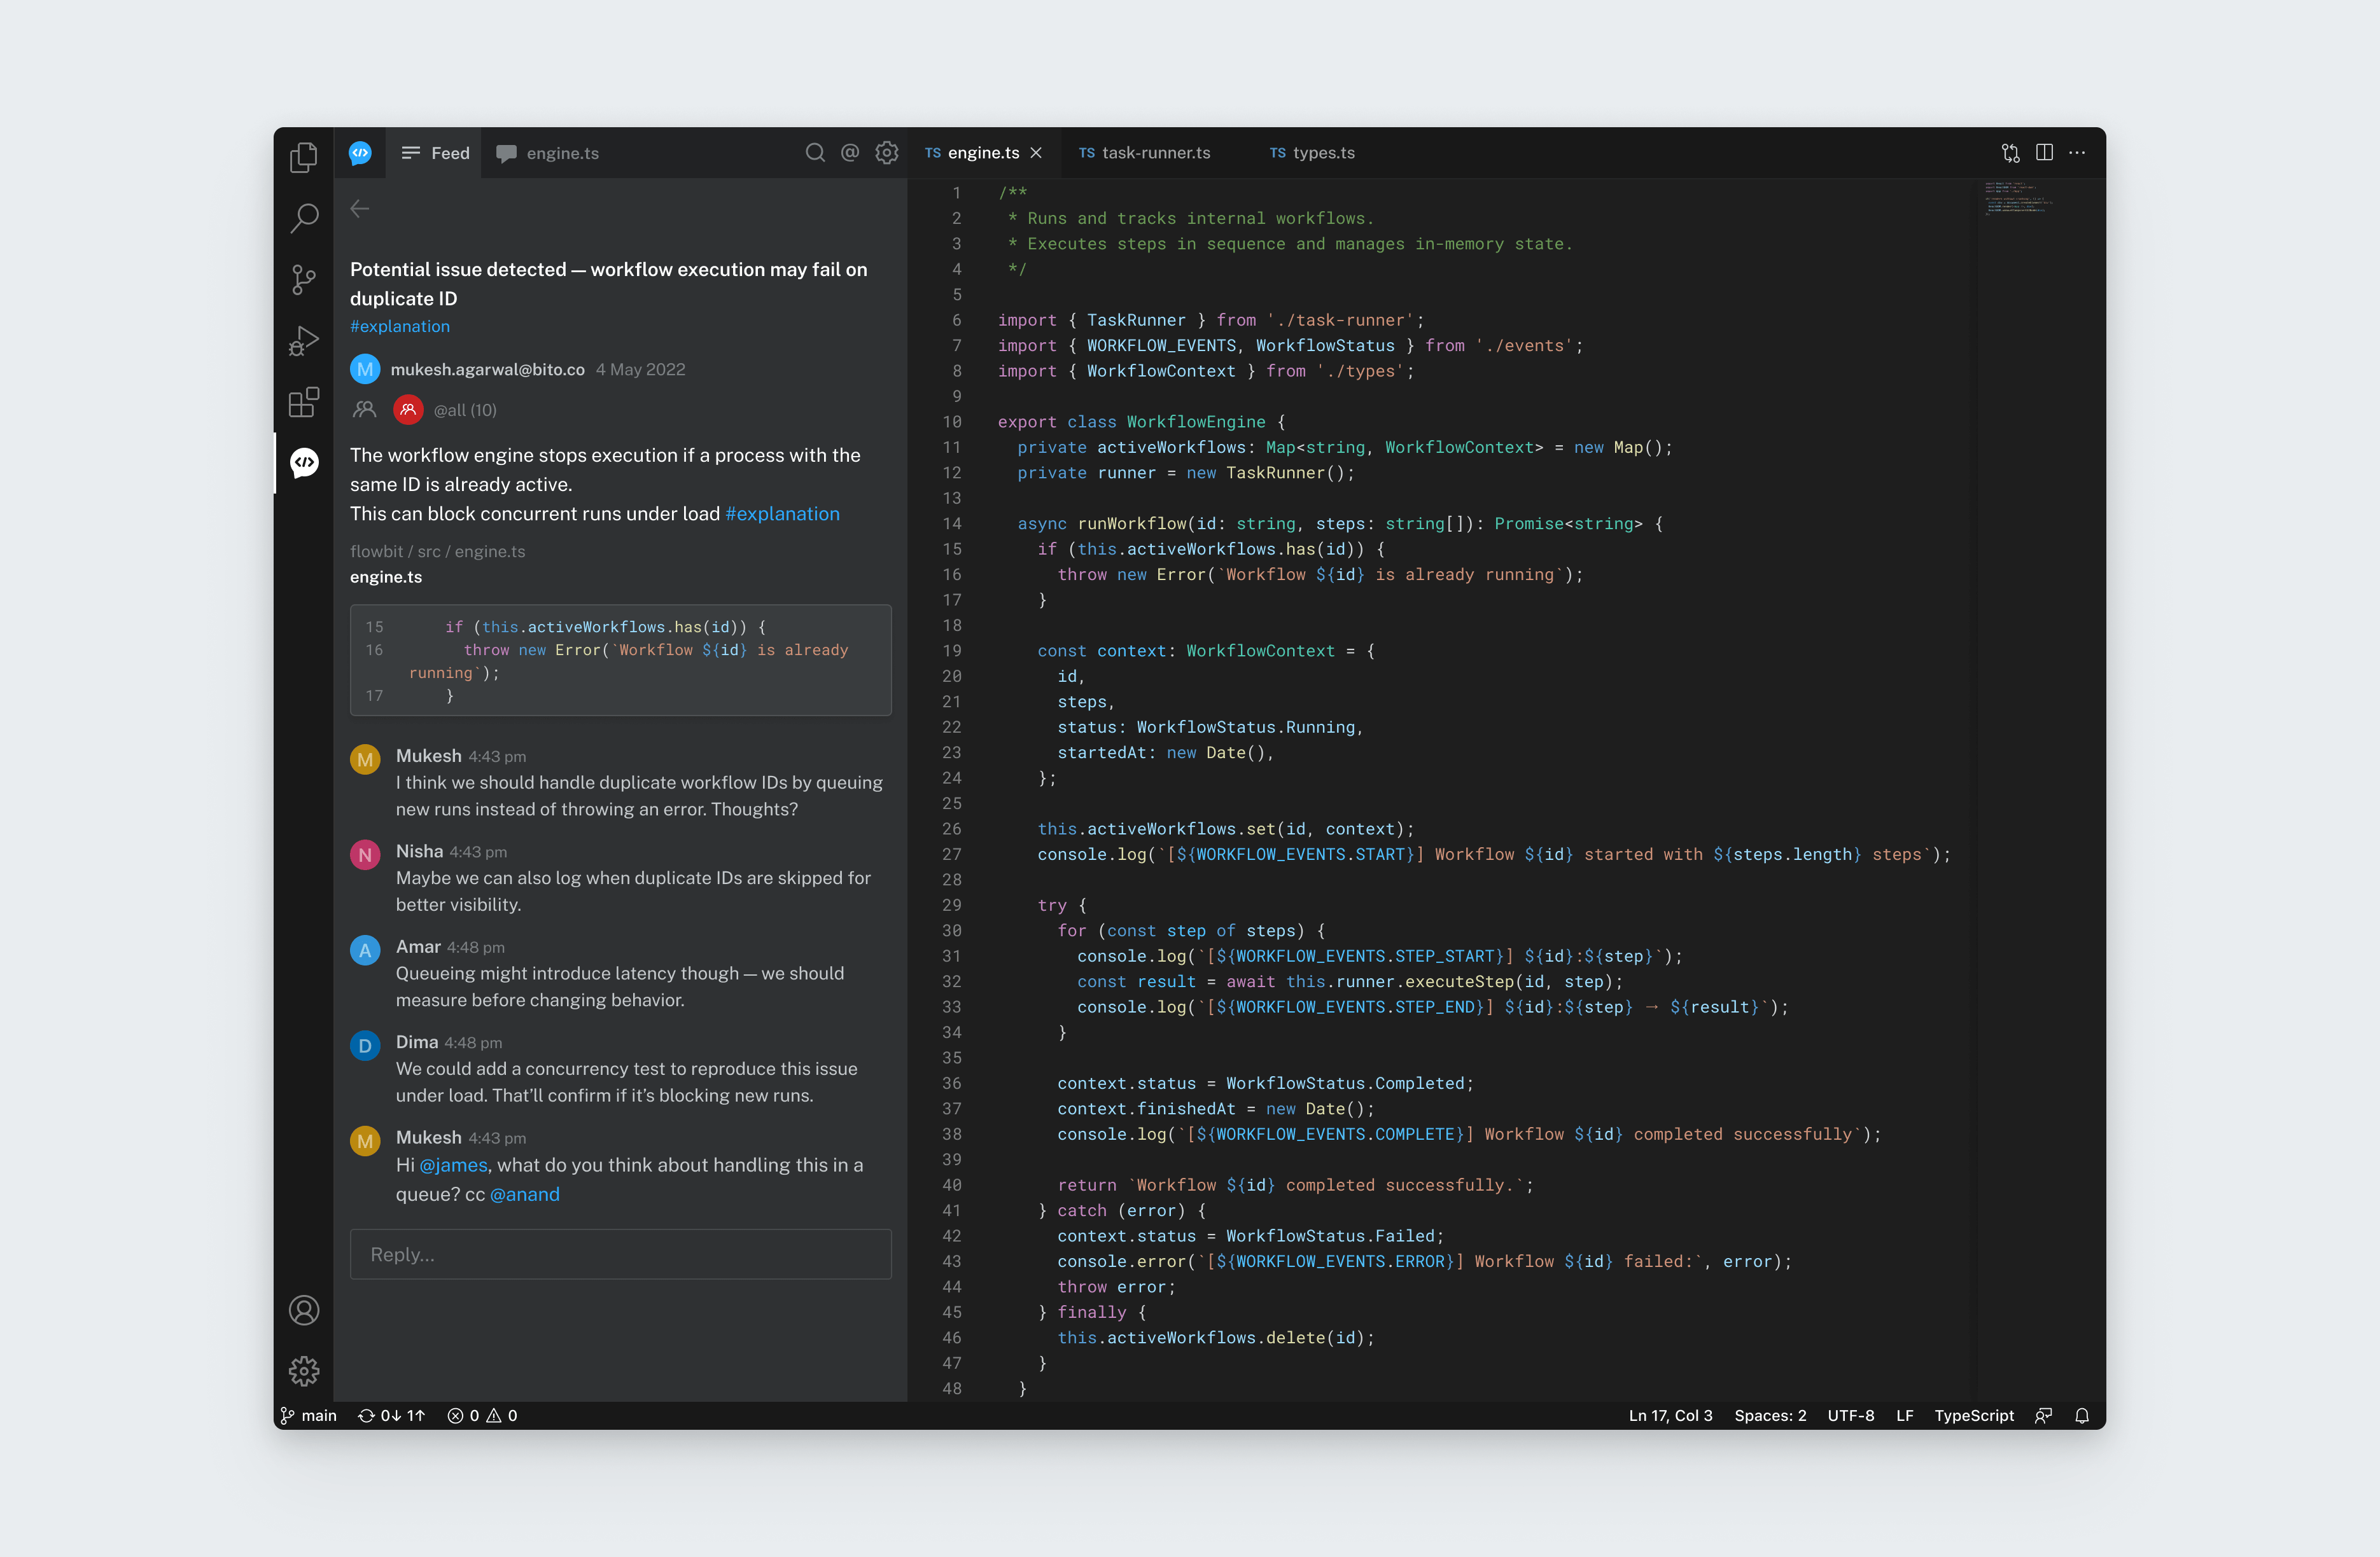Click UTF-8 encoding in status bar

(1851, 1415)
